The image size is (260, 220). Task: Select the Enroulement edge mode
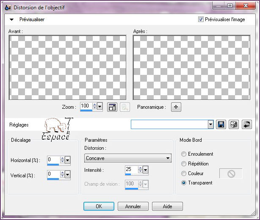[183, 154]
